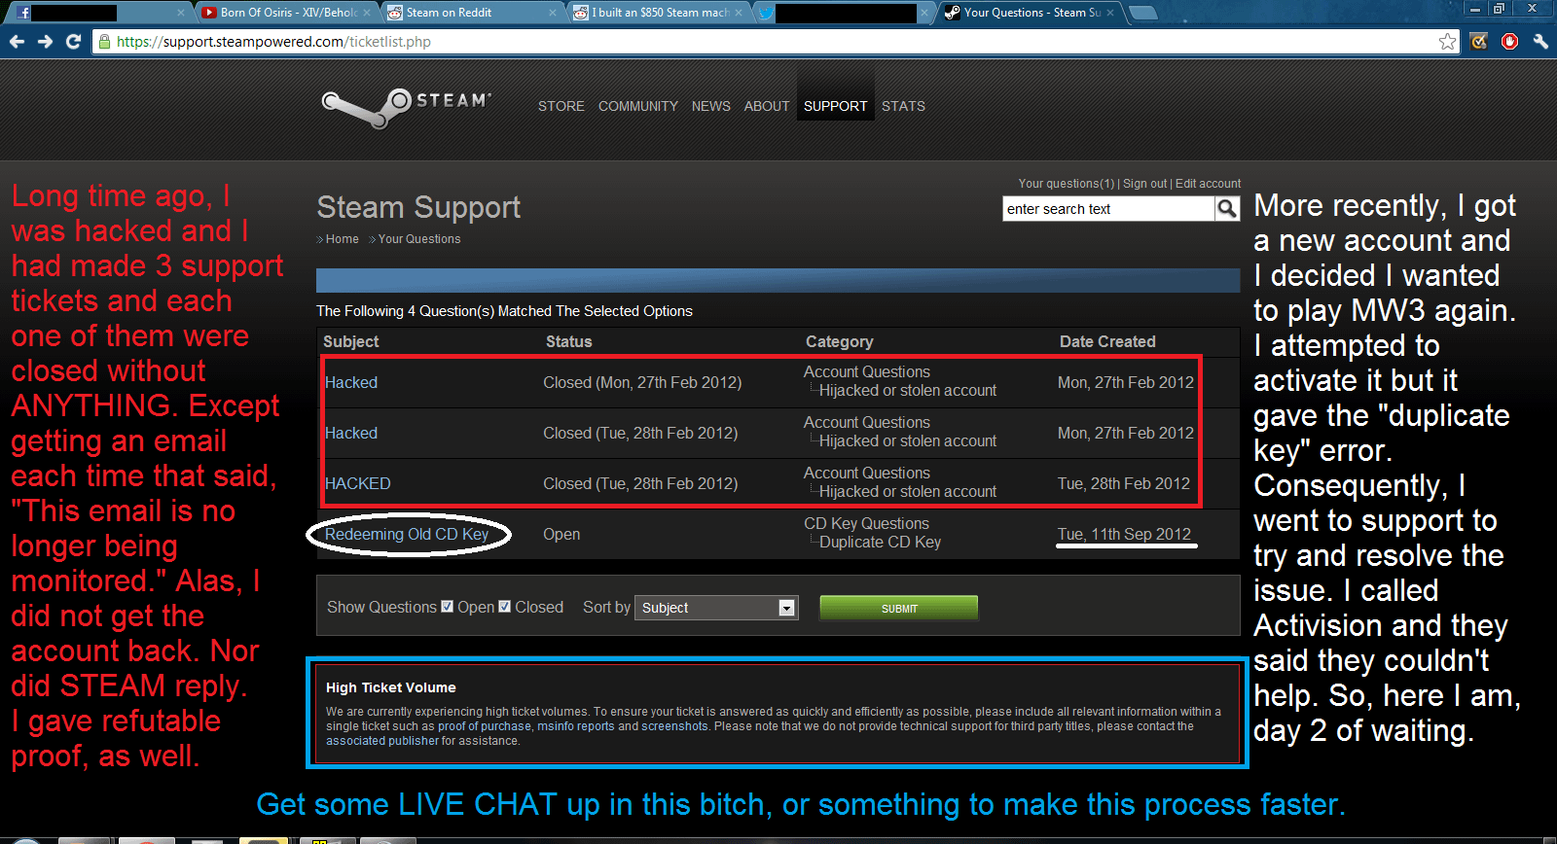Switch to Steam on Reddit tab
This screenshot has height=844, width=1557.
pos(471,13)
